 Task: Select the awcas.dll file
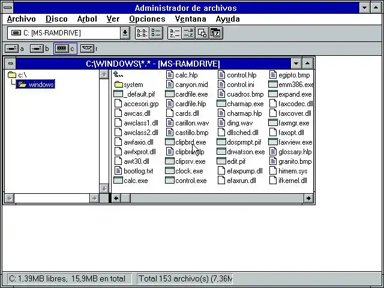pos(132,113)
